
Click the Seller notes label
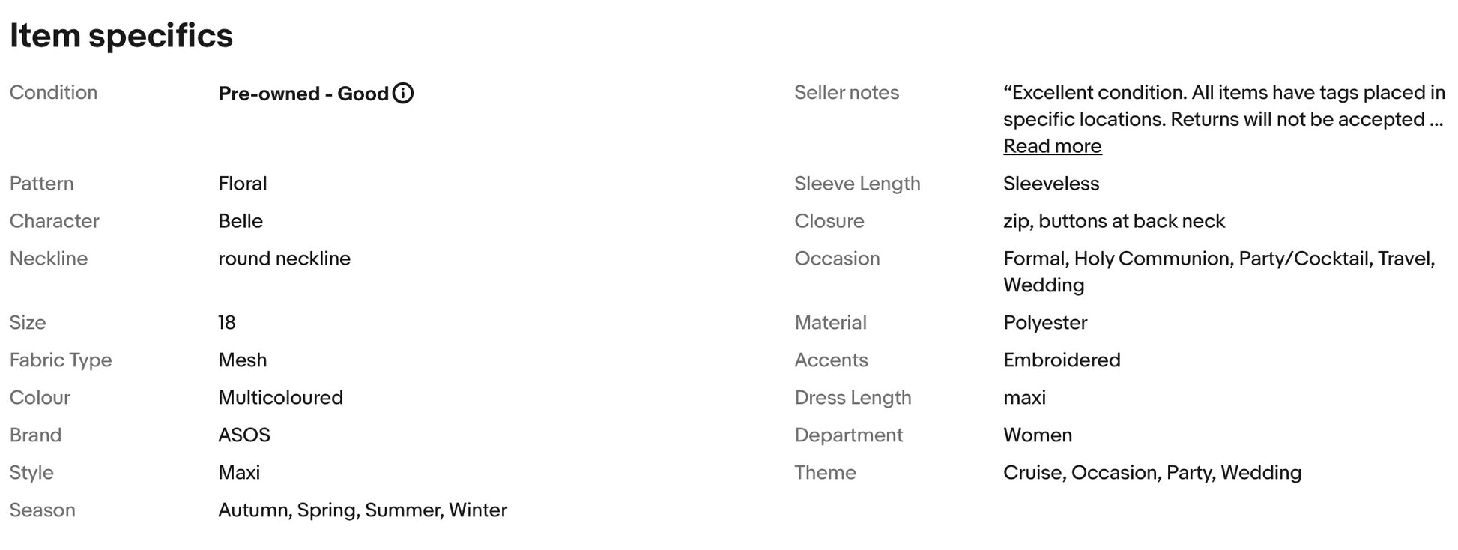(x=847, y=92)
